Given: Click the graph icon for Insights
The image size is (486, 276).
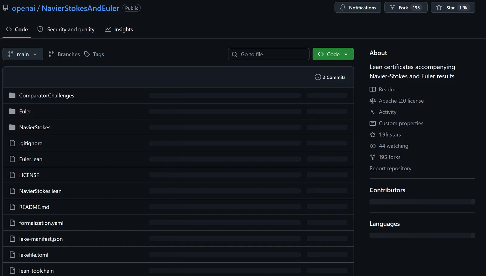Looking at the screenshot, I should 108,29.
